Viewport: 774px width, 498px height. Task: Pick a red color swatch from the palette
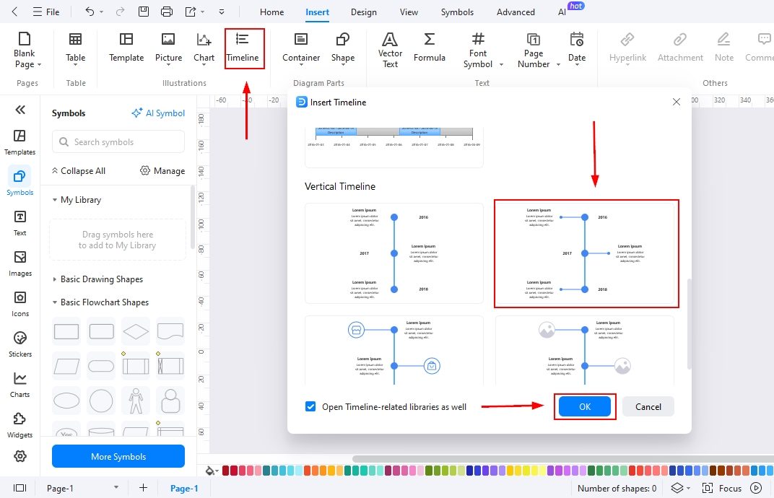tap(227, 471)
